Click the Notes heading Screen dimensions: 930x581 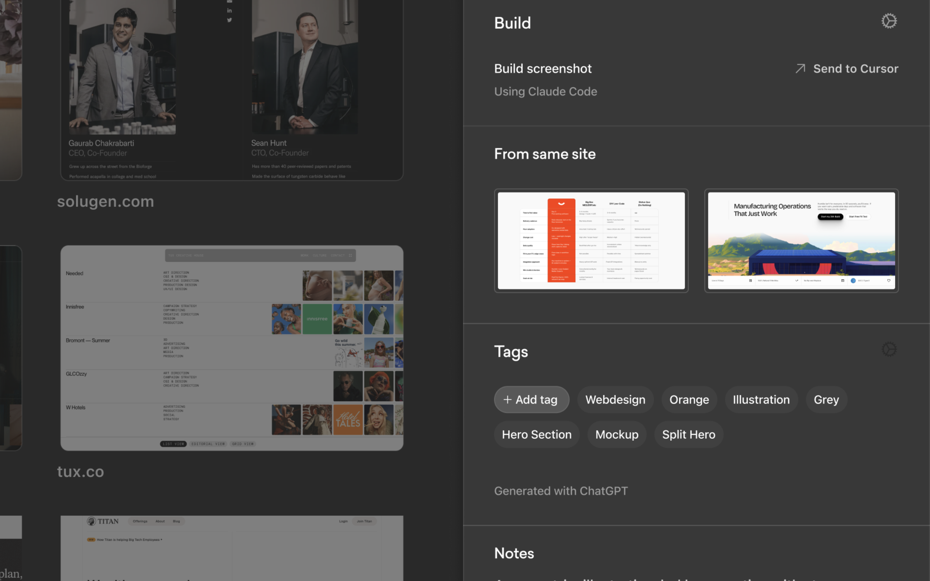514,553
